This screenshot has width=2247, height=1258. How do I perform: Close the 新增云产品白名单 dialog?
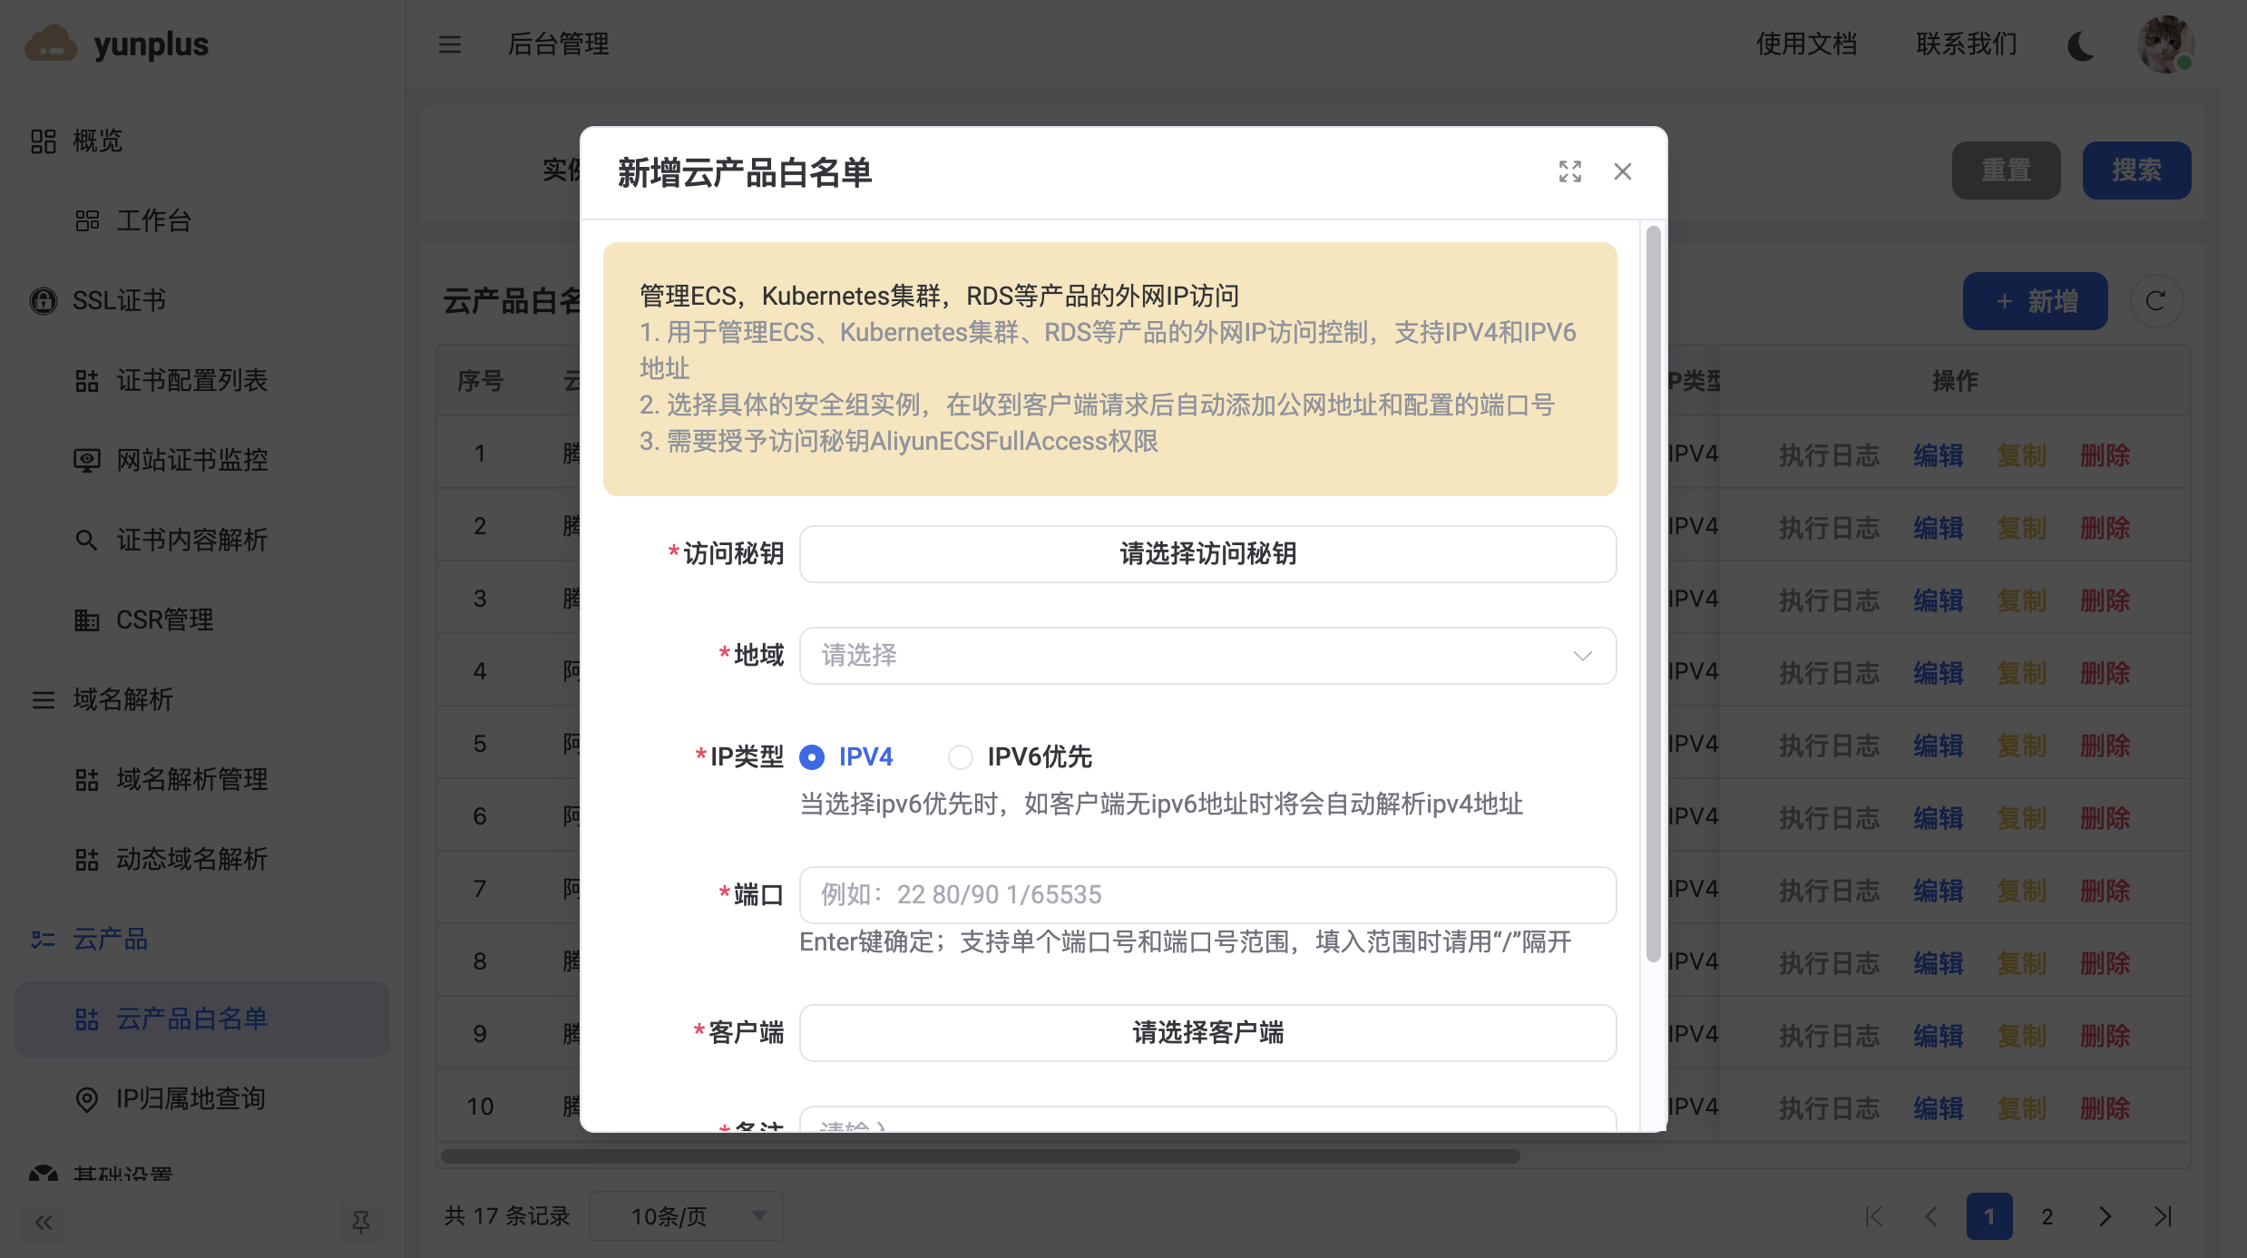click(x=1623, y=171)
